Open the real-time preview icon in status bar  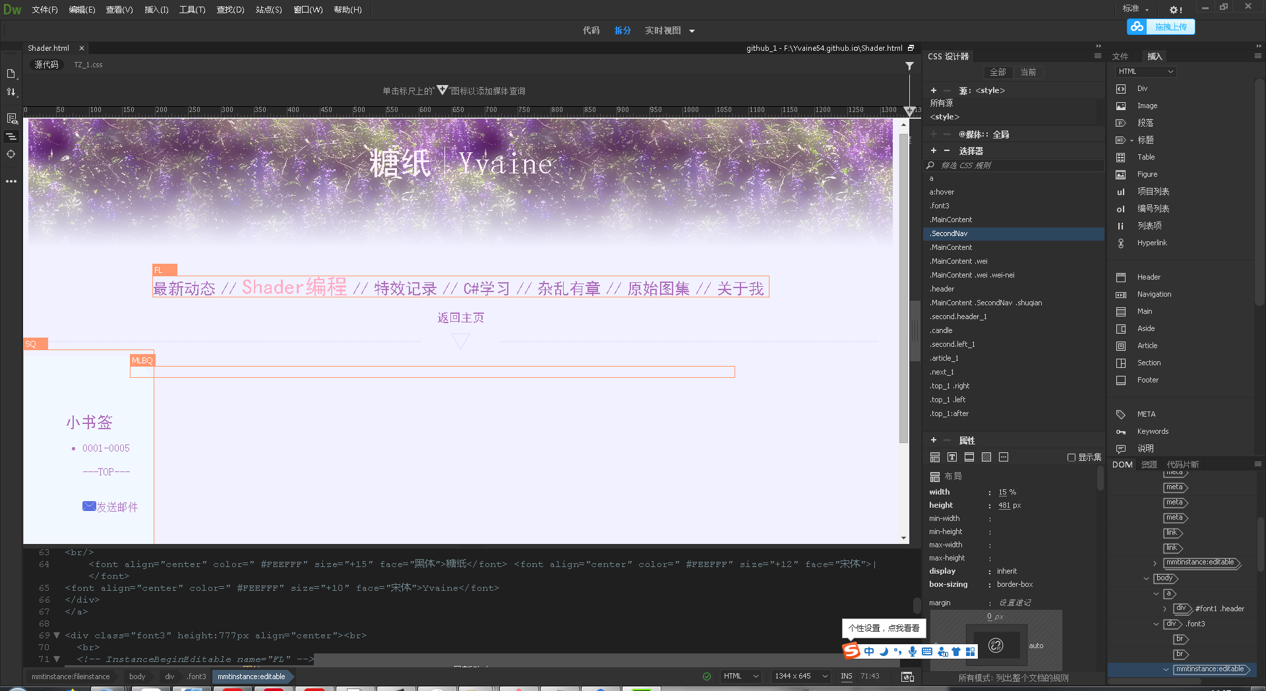pos(907,676)
